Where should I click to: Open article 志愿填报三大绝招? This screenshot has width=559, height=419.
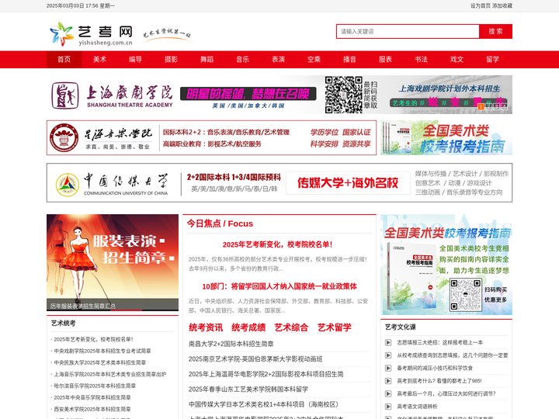pos(440,342)
